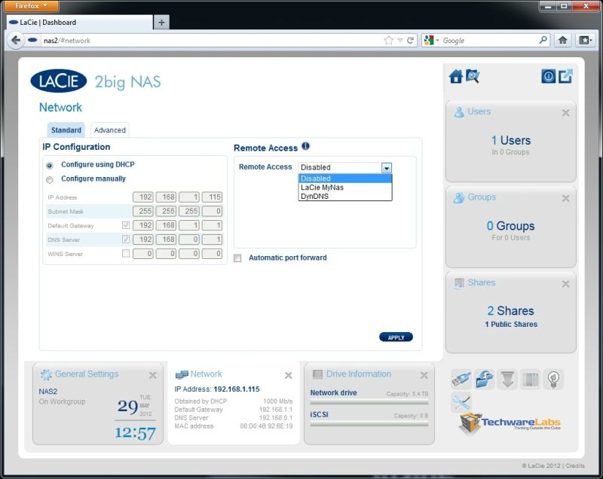Image resolution: width=603 pixels, height=479 pixels.
Task: Click the Network widget computers icon
Action: [182, 374]
